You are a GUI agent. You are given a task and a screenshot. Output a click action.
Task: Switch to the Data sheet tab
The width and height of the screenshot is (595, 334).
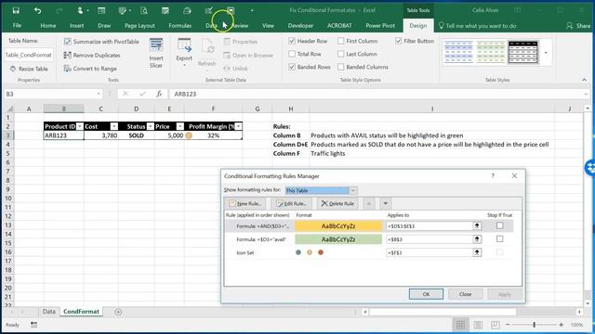tap(49, 312)
